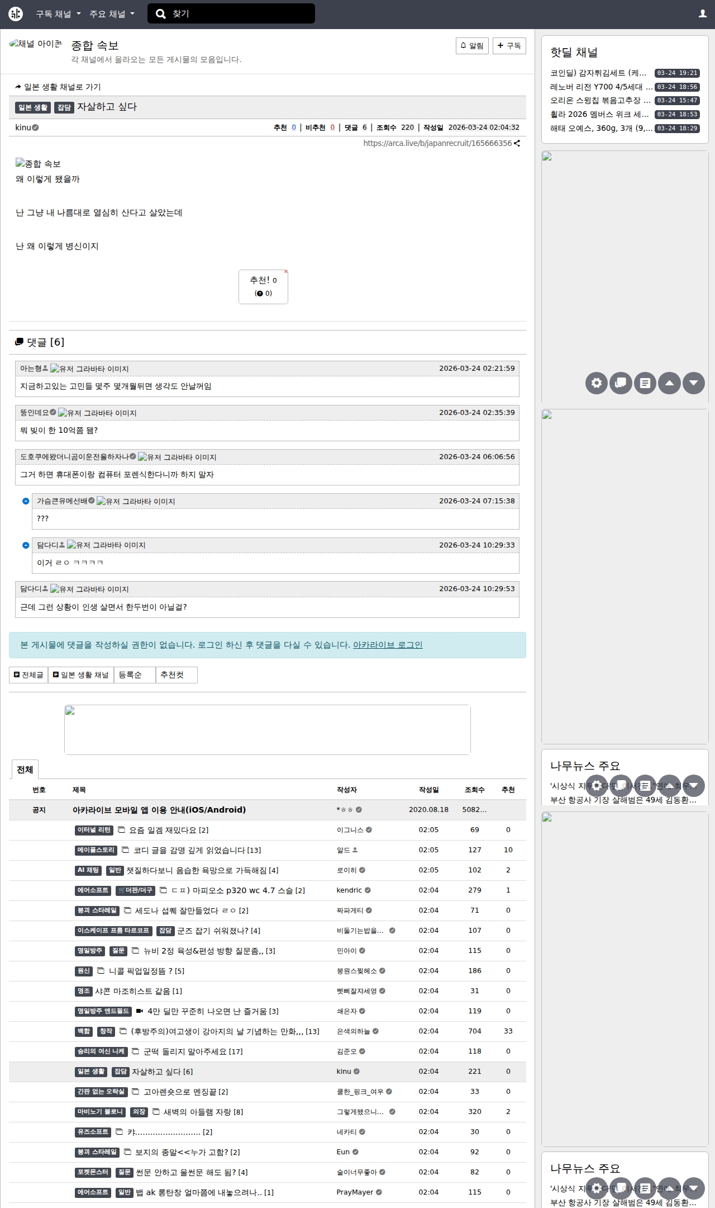Screen dimensions: 715x1208
Task: Click author 이그니스 in article list
Action: tap(350, 830)
